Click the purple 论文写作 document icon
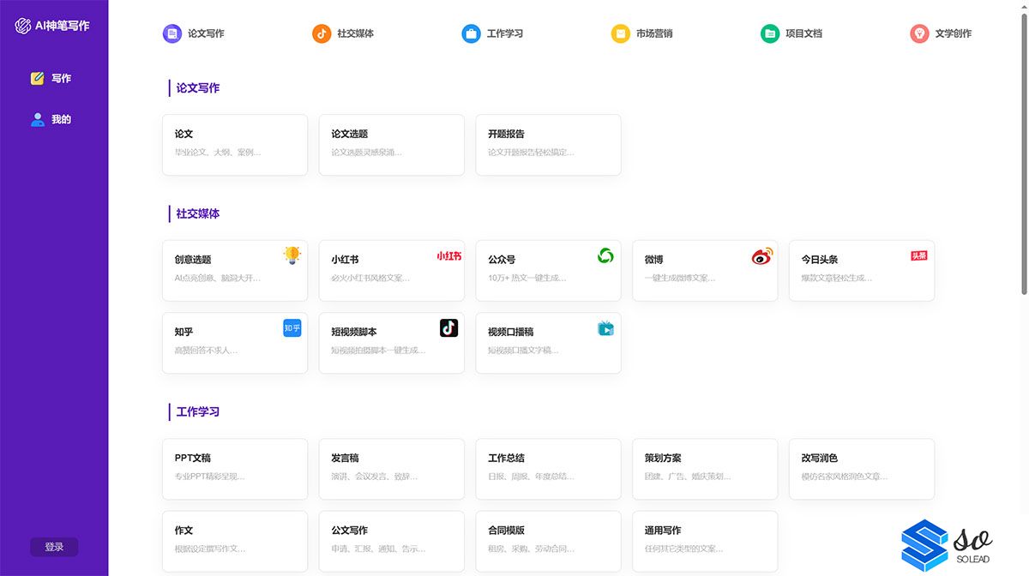 point(172,33)
